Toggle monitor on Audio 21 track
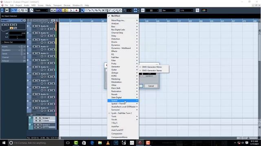Screen dimensions: 261x146 click(x=45, y=111)
